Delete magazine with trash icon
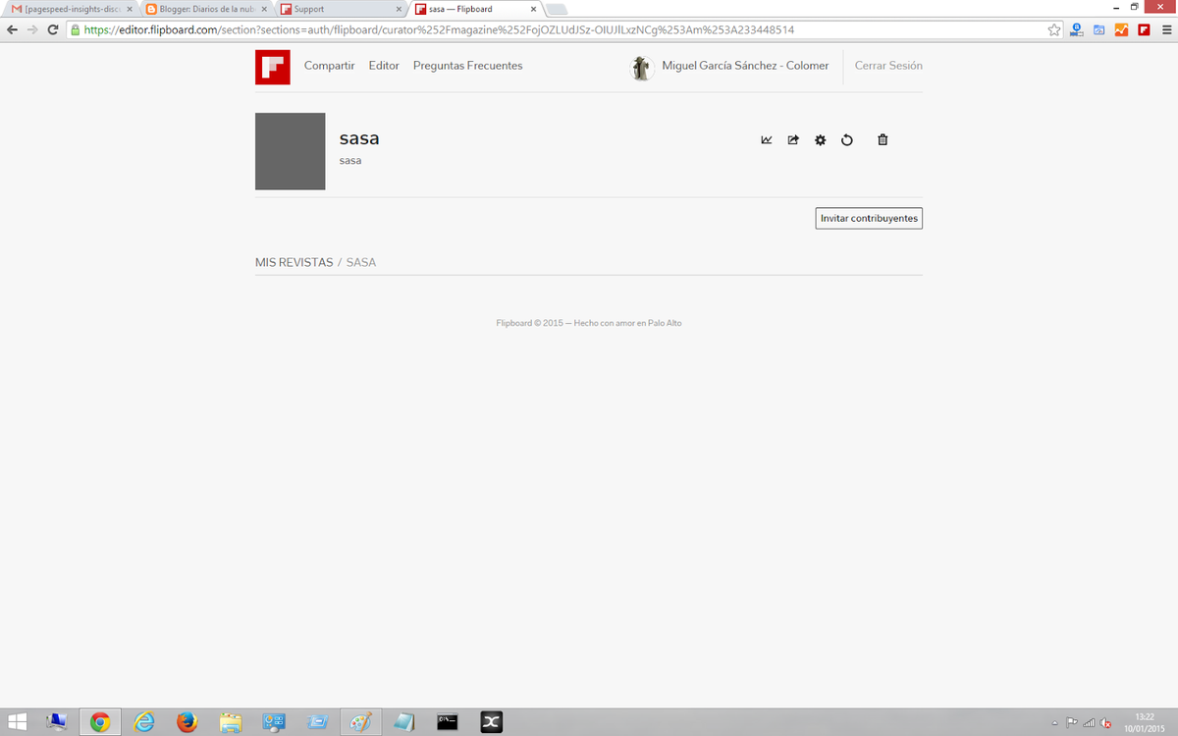This screenshot has width=1178, height=736. (883, 140)
